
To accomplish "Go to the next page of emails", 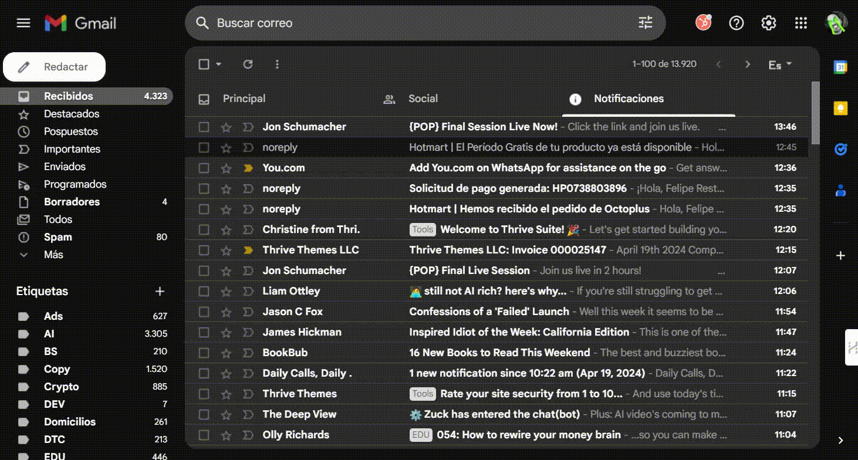I will [747, 65].
